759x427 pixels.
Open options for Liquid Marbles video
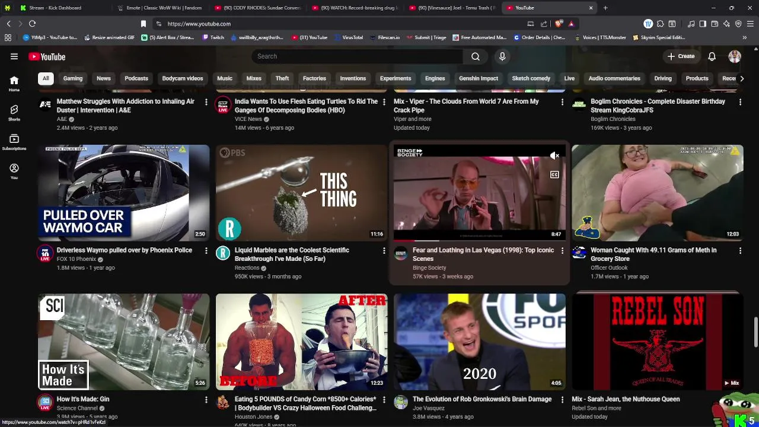(x=384, y=251)
